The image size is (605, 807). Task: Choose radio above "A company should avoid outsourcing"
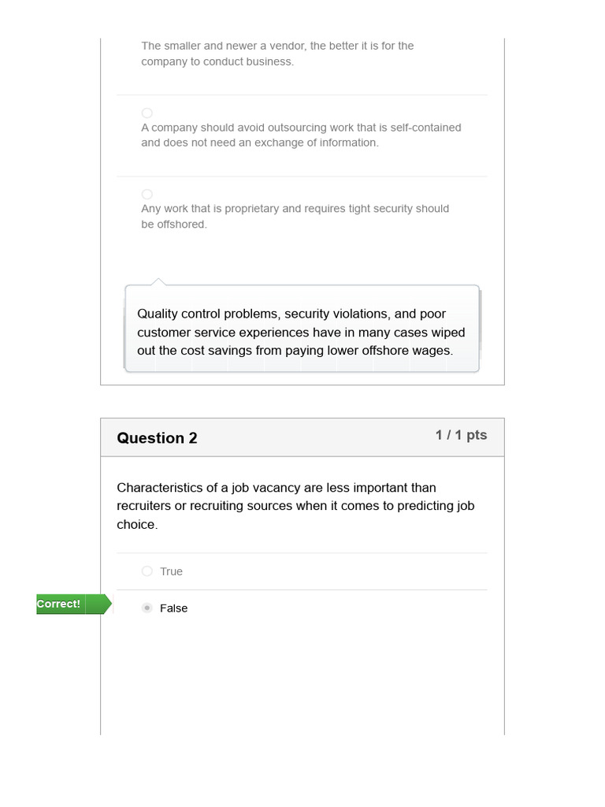pyautogui.click(x=147, y=113)
